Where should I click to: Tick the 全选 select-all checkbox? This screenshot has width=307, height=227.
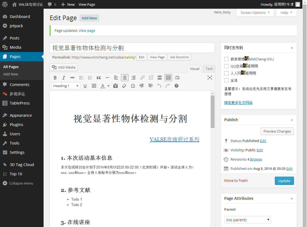226,80
